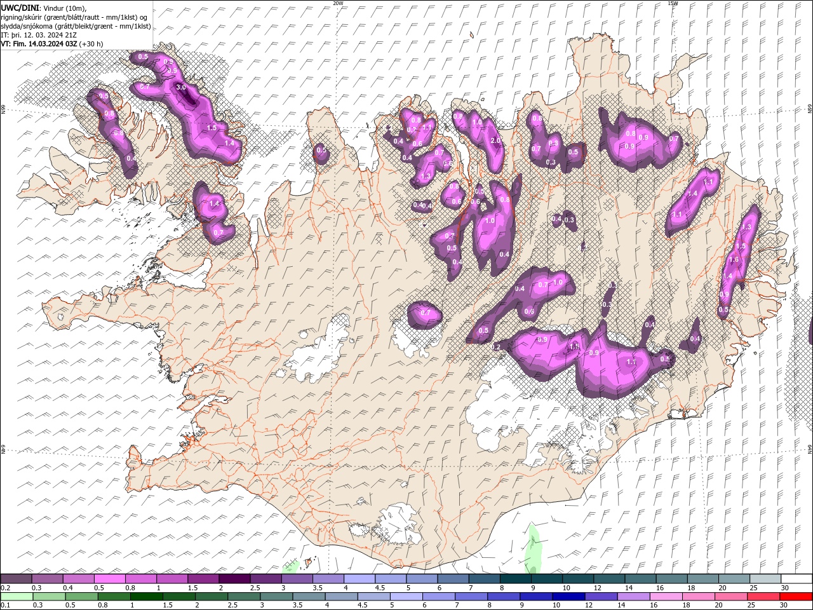Screen dimensions: 813x610
Task: Click the IT: þri. 12. 03.2024 21Z line
Action: (39, 35)
